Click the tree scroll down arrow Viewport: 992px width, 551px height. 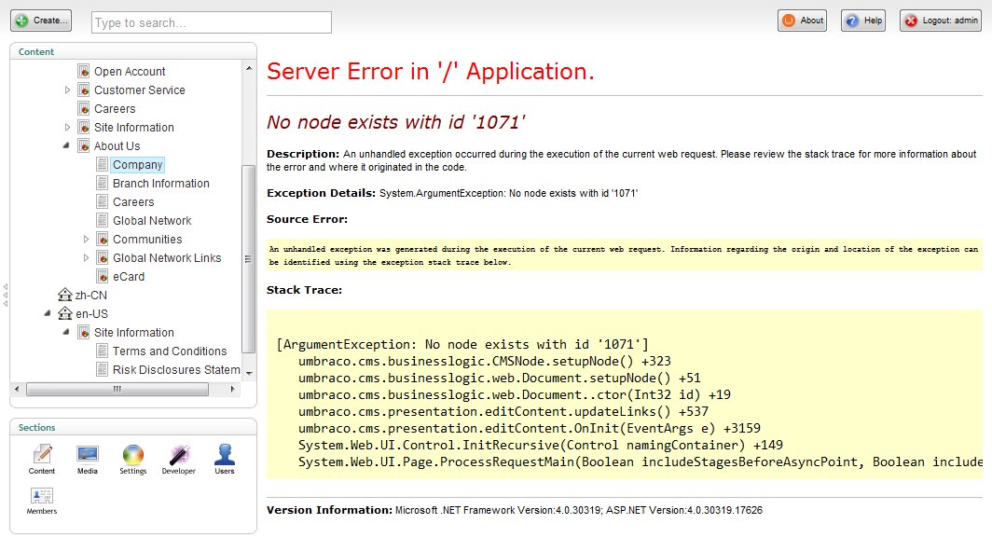249,373
